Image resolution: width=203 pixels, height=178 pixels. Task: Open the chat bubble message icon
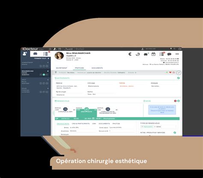(169, 54)
